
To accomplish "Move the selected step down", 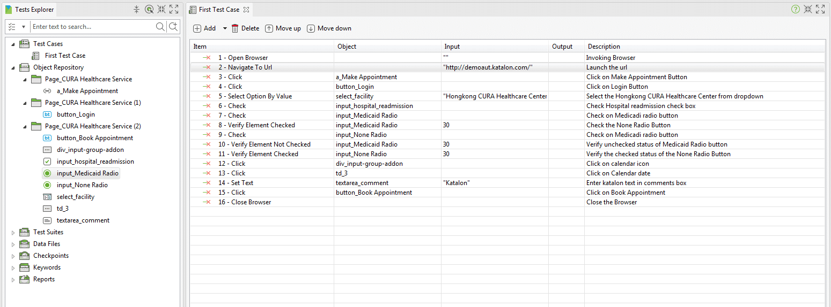I will pyautogui.click(x=329, y=28).
